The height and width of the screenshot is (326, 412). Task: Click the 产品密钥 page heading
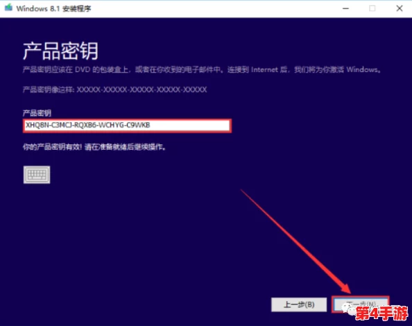(61, 51)
